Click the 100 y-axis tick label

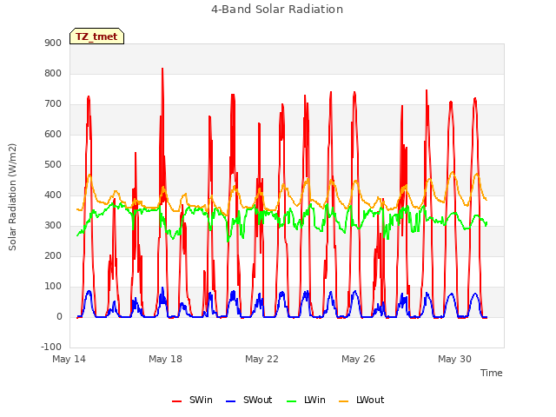(x=53, y=286)
